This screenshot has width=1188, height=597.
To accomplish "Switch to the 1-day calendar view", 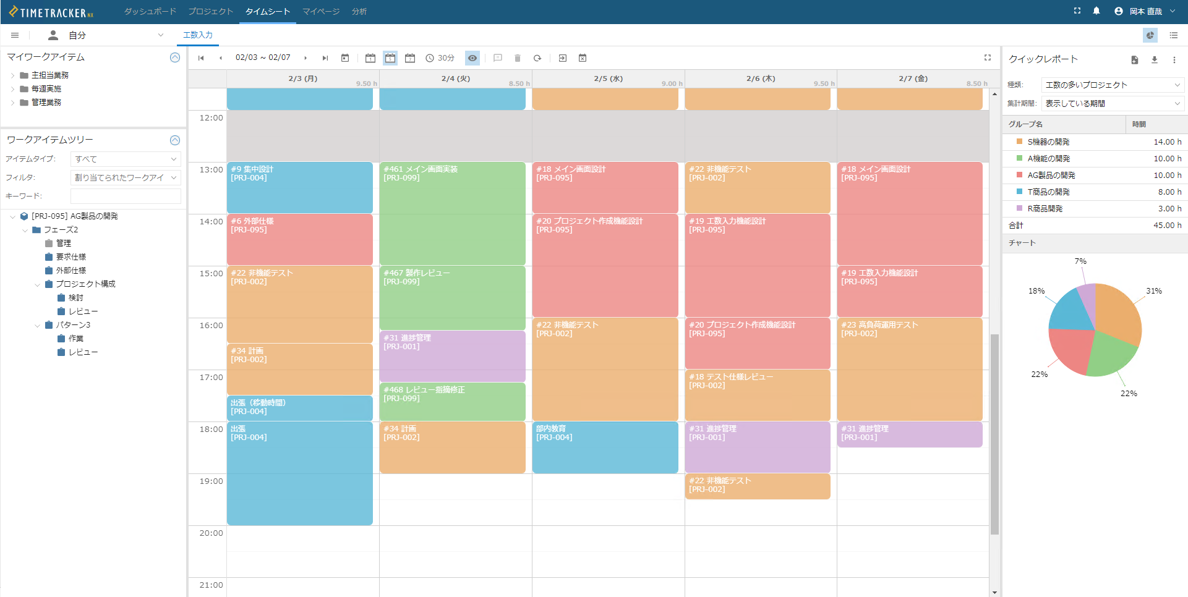I will pos(370,58).
